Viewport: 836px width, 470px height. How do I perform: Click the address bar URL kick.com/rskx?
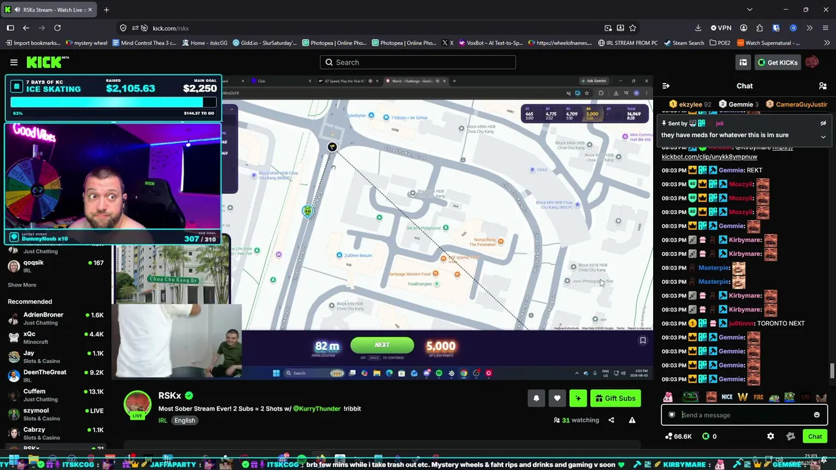170,28
